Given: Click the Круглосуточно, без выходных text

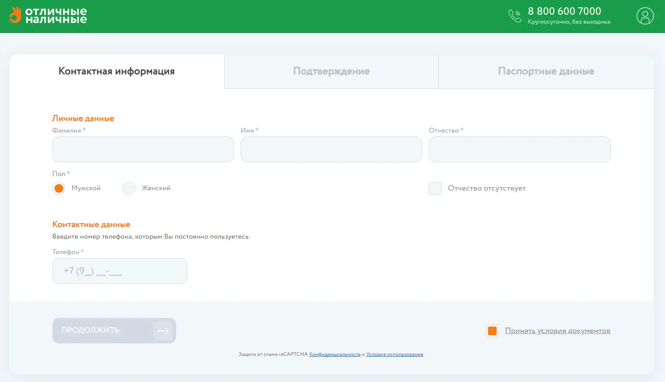Looking at the screenshot, I should coord(569,22).
